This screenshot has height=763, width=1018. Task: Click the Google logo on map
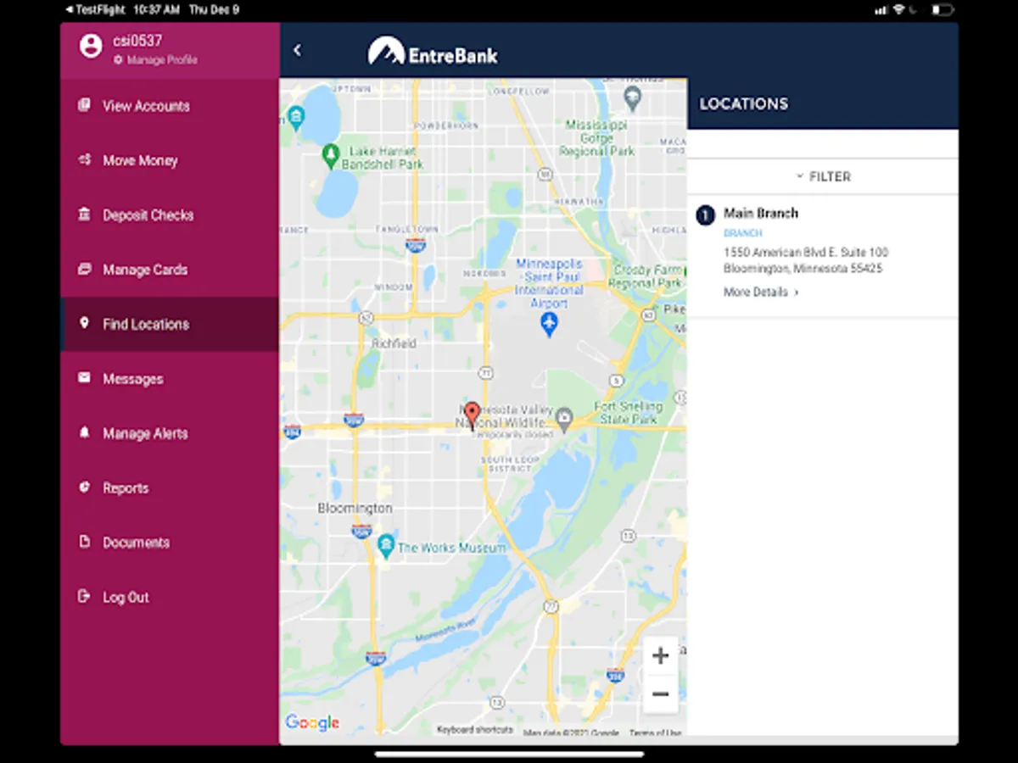click(312, 722)
